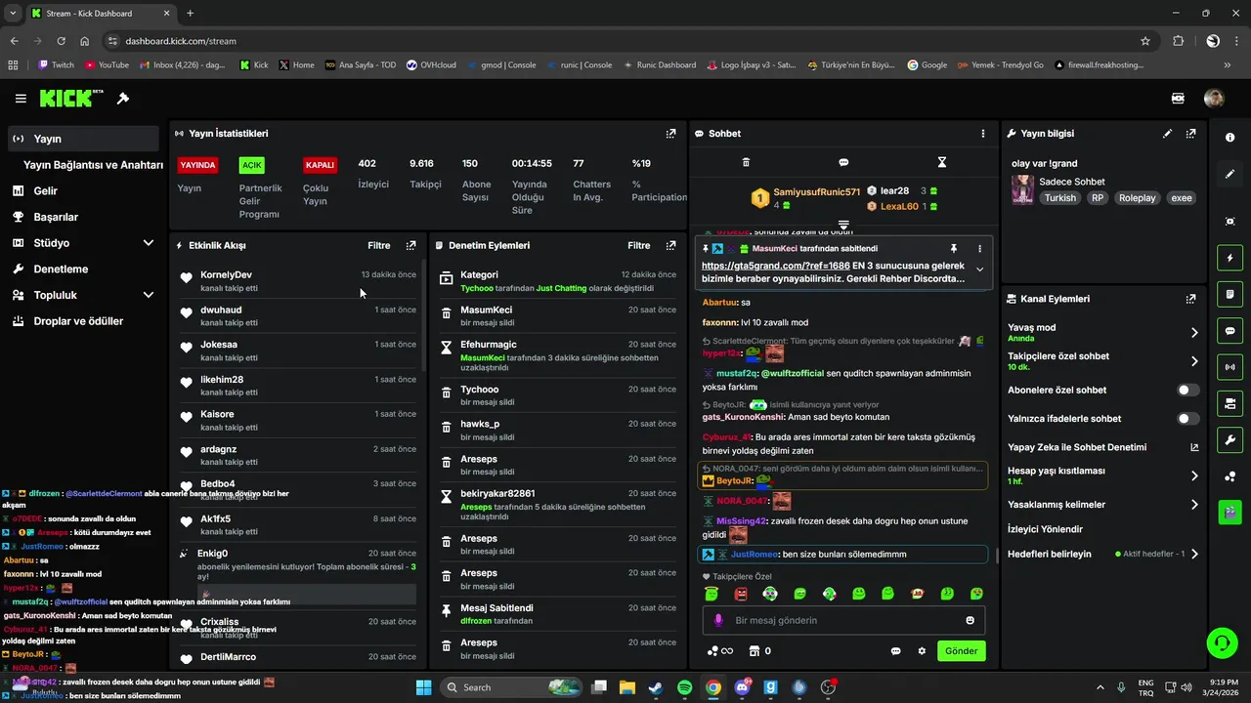Open the hamburger menu beside Kick logo
Screen dimensions: 1251x703
[21, 99]
